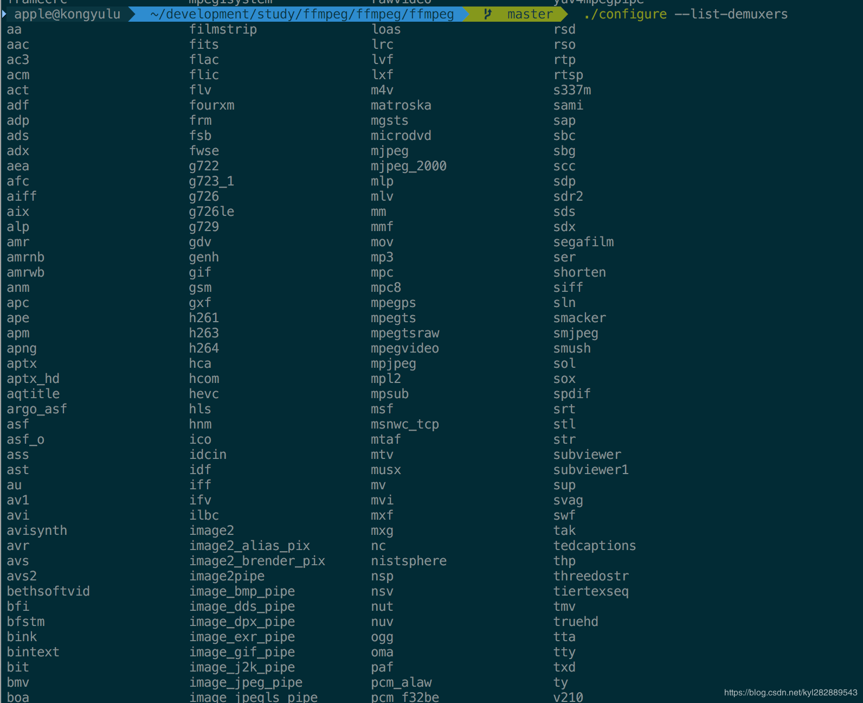Click the 'sdr2' entry
Screen dimensions: 863x703
(x=569, y=196)
